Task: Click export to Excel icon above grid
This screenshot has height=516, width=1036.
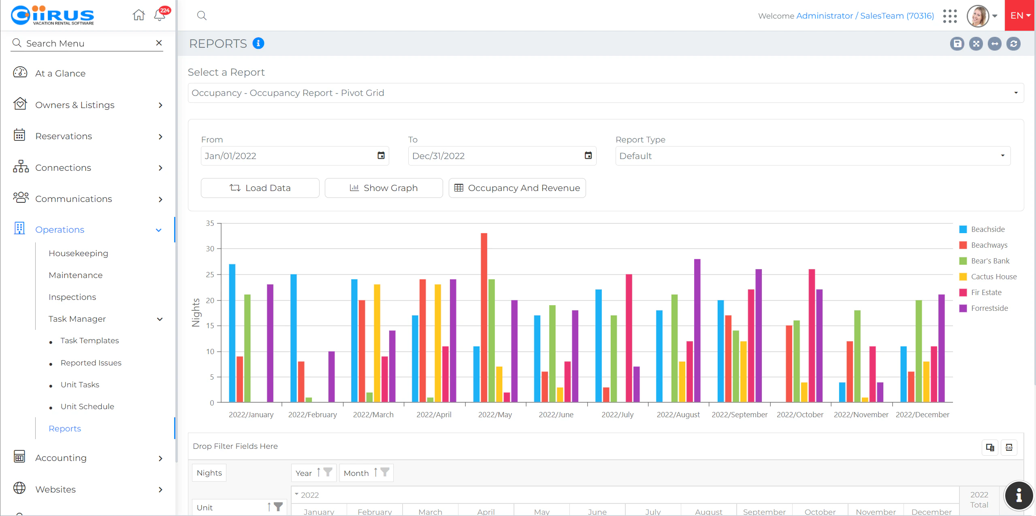Action: [x=1009, y=447]
